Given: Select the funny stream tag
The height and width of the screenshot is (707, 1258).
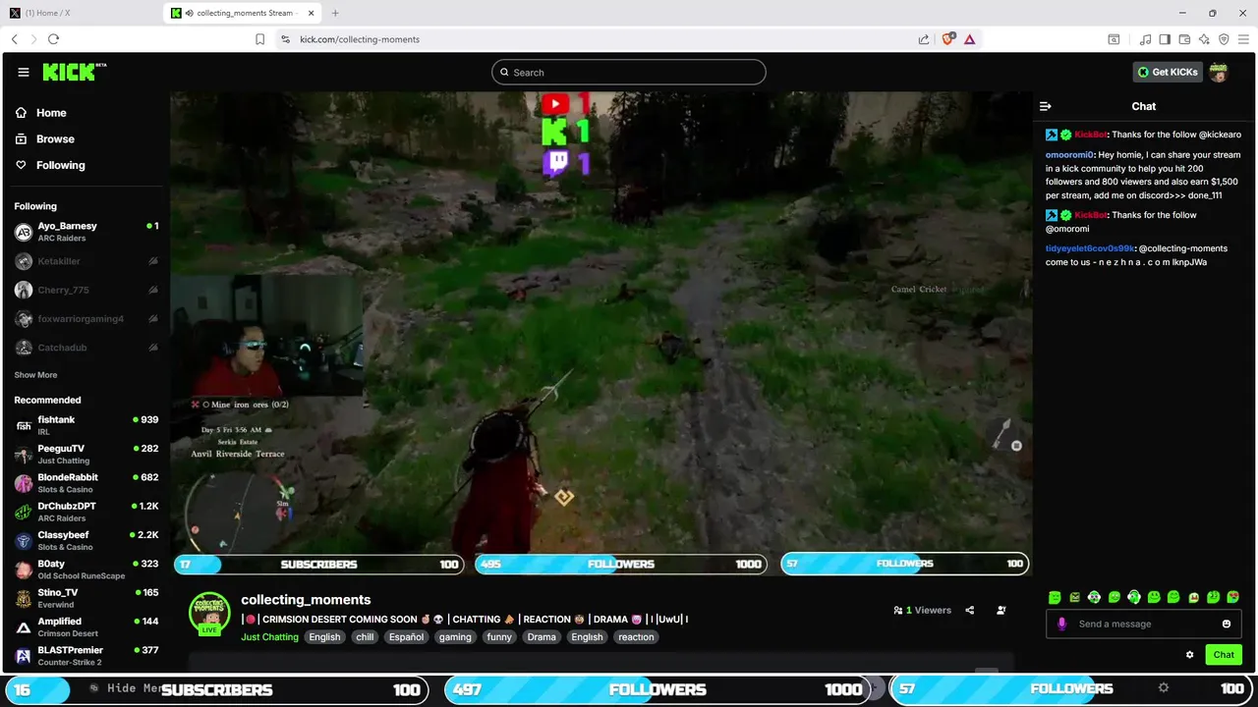Looking at the screenshot, I should 499,637.
